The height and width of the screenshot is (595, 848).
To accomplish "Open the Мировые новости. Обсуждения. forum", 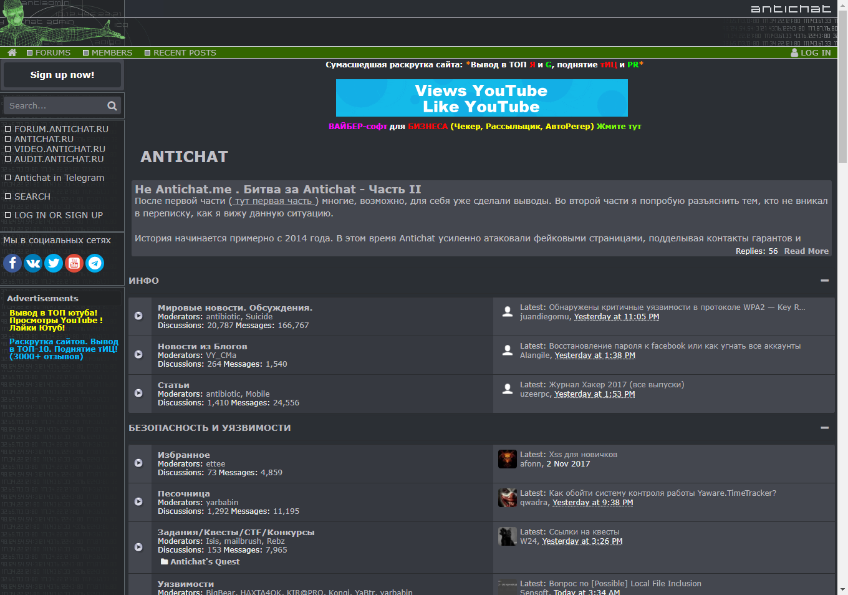I will point(235,307).
